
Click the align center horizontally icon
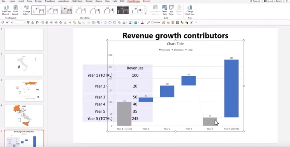[47, 22]
